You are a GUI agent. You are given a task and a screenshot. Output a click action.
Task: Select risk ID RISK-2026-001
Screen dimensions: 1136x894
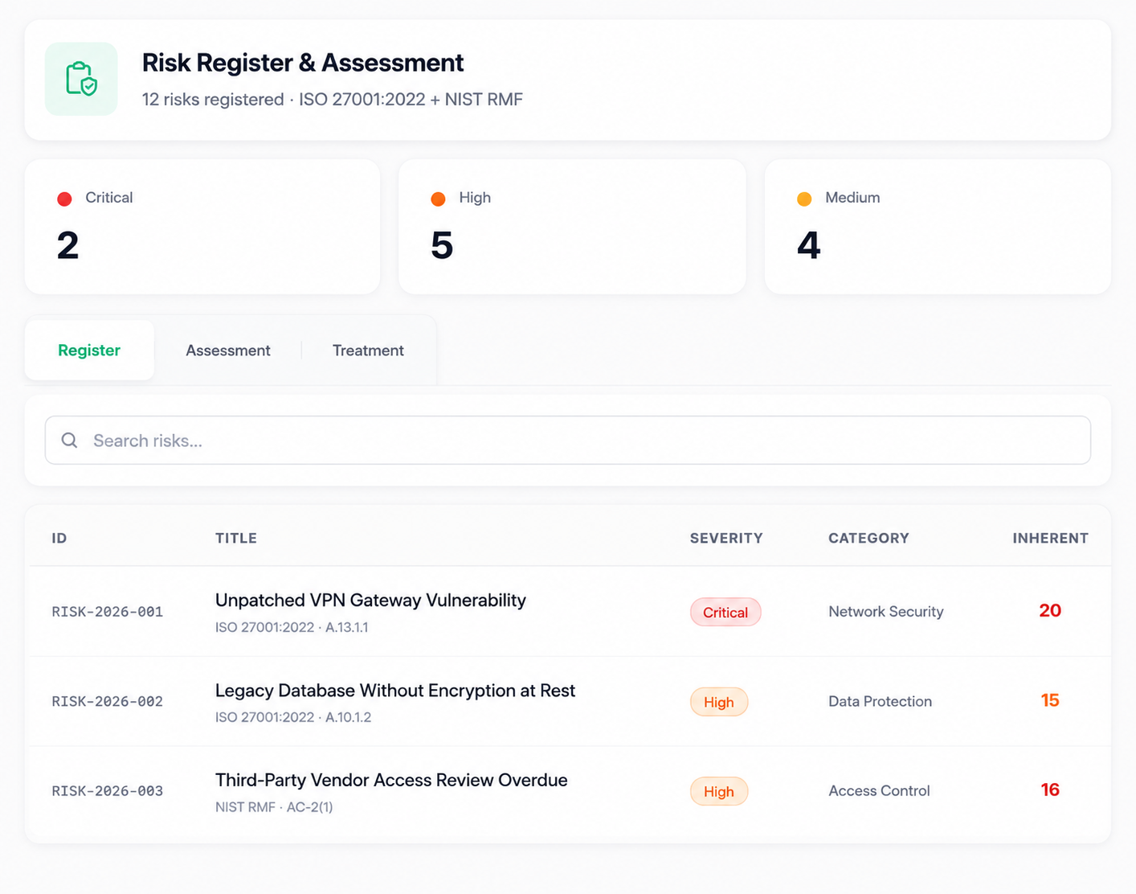tap(108, 612)
